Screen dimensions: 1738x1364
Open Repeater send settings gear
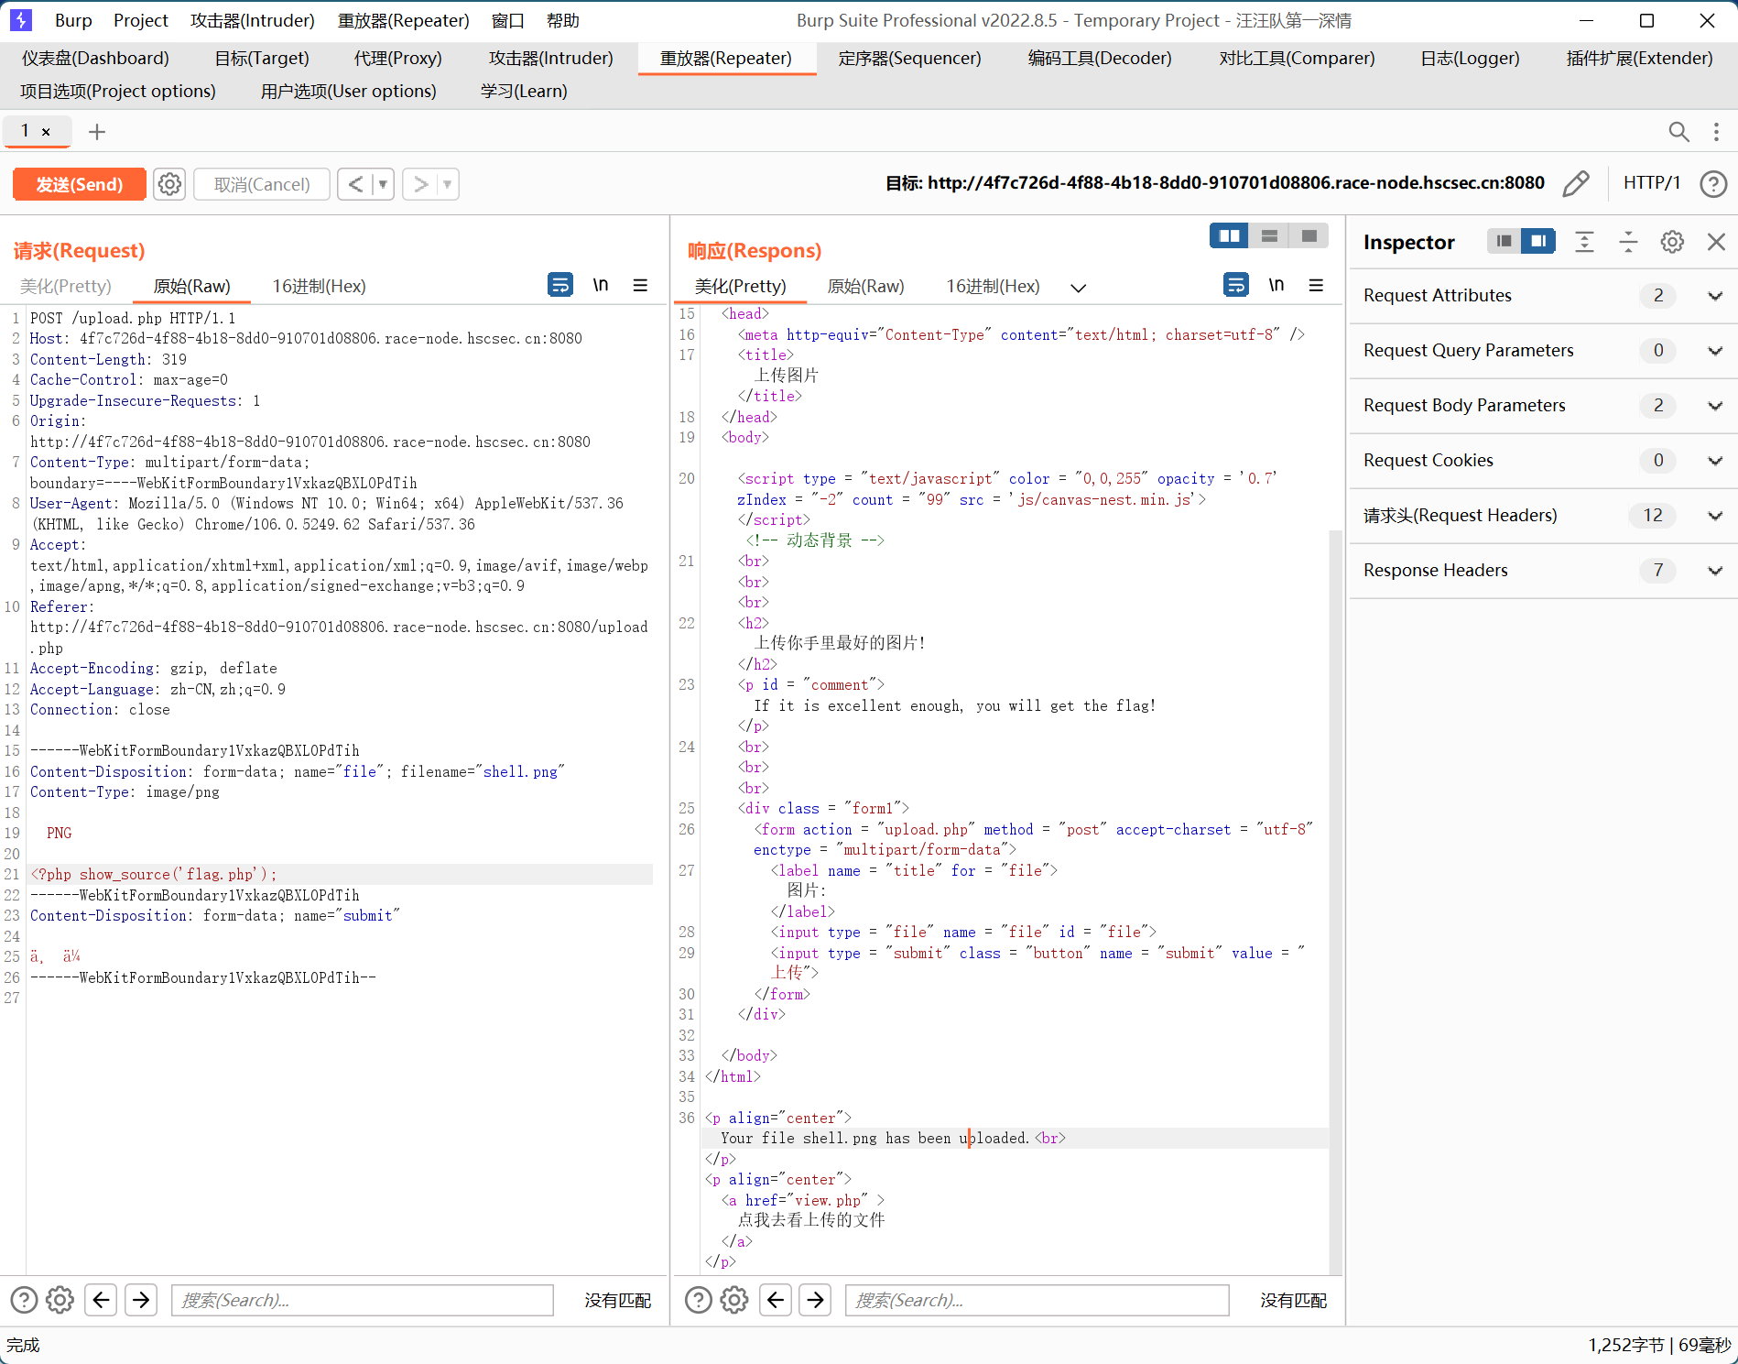tap(169, 184)
